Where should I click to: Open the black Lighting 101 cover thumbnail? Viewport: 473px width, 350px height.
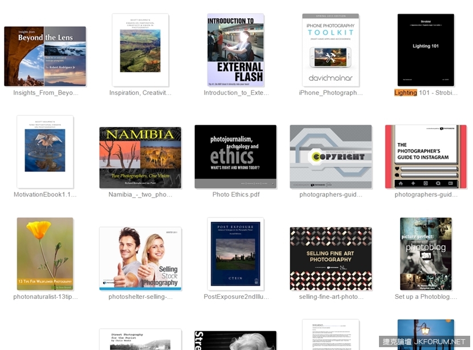tap(426, 50)
